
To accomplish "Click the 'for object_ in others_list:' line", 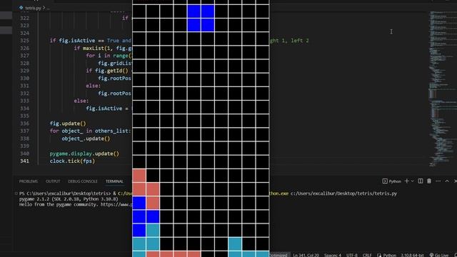I will pos(91,131).
